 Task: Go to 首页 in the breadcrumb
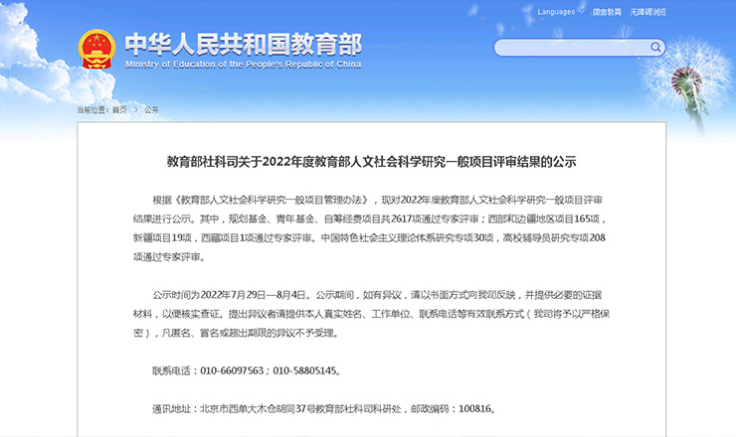[x=119, y=109]
